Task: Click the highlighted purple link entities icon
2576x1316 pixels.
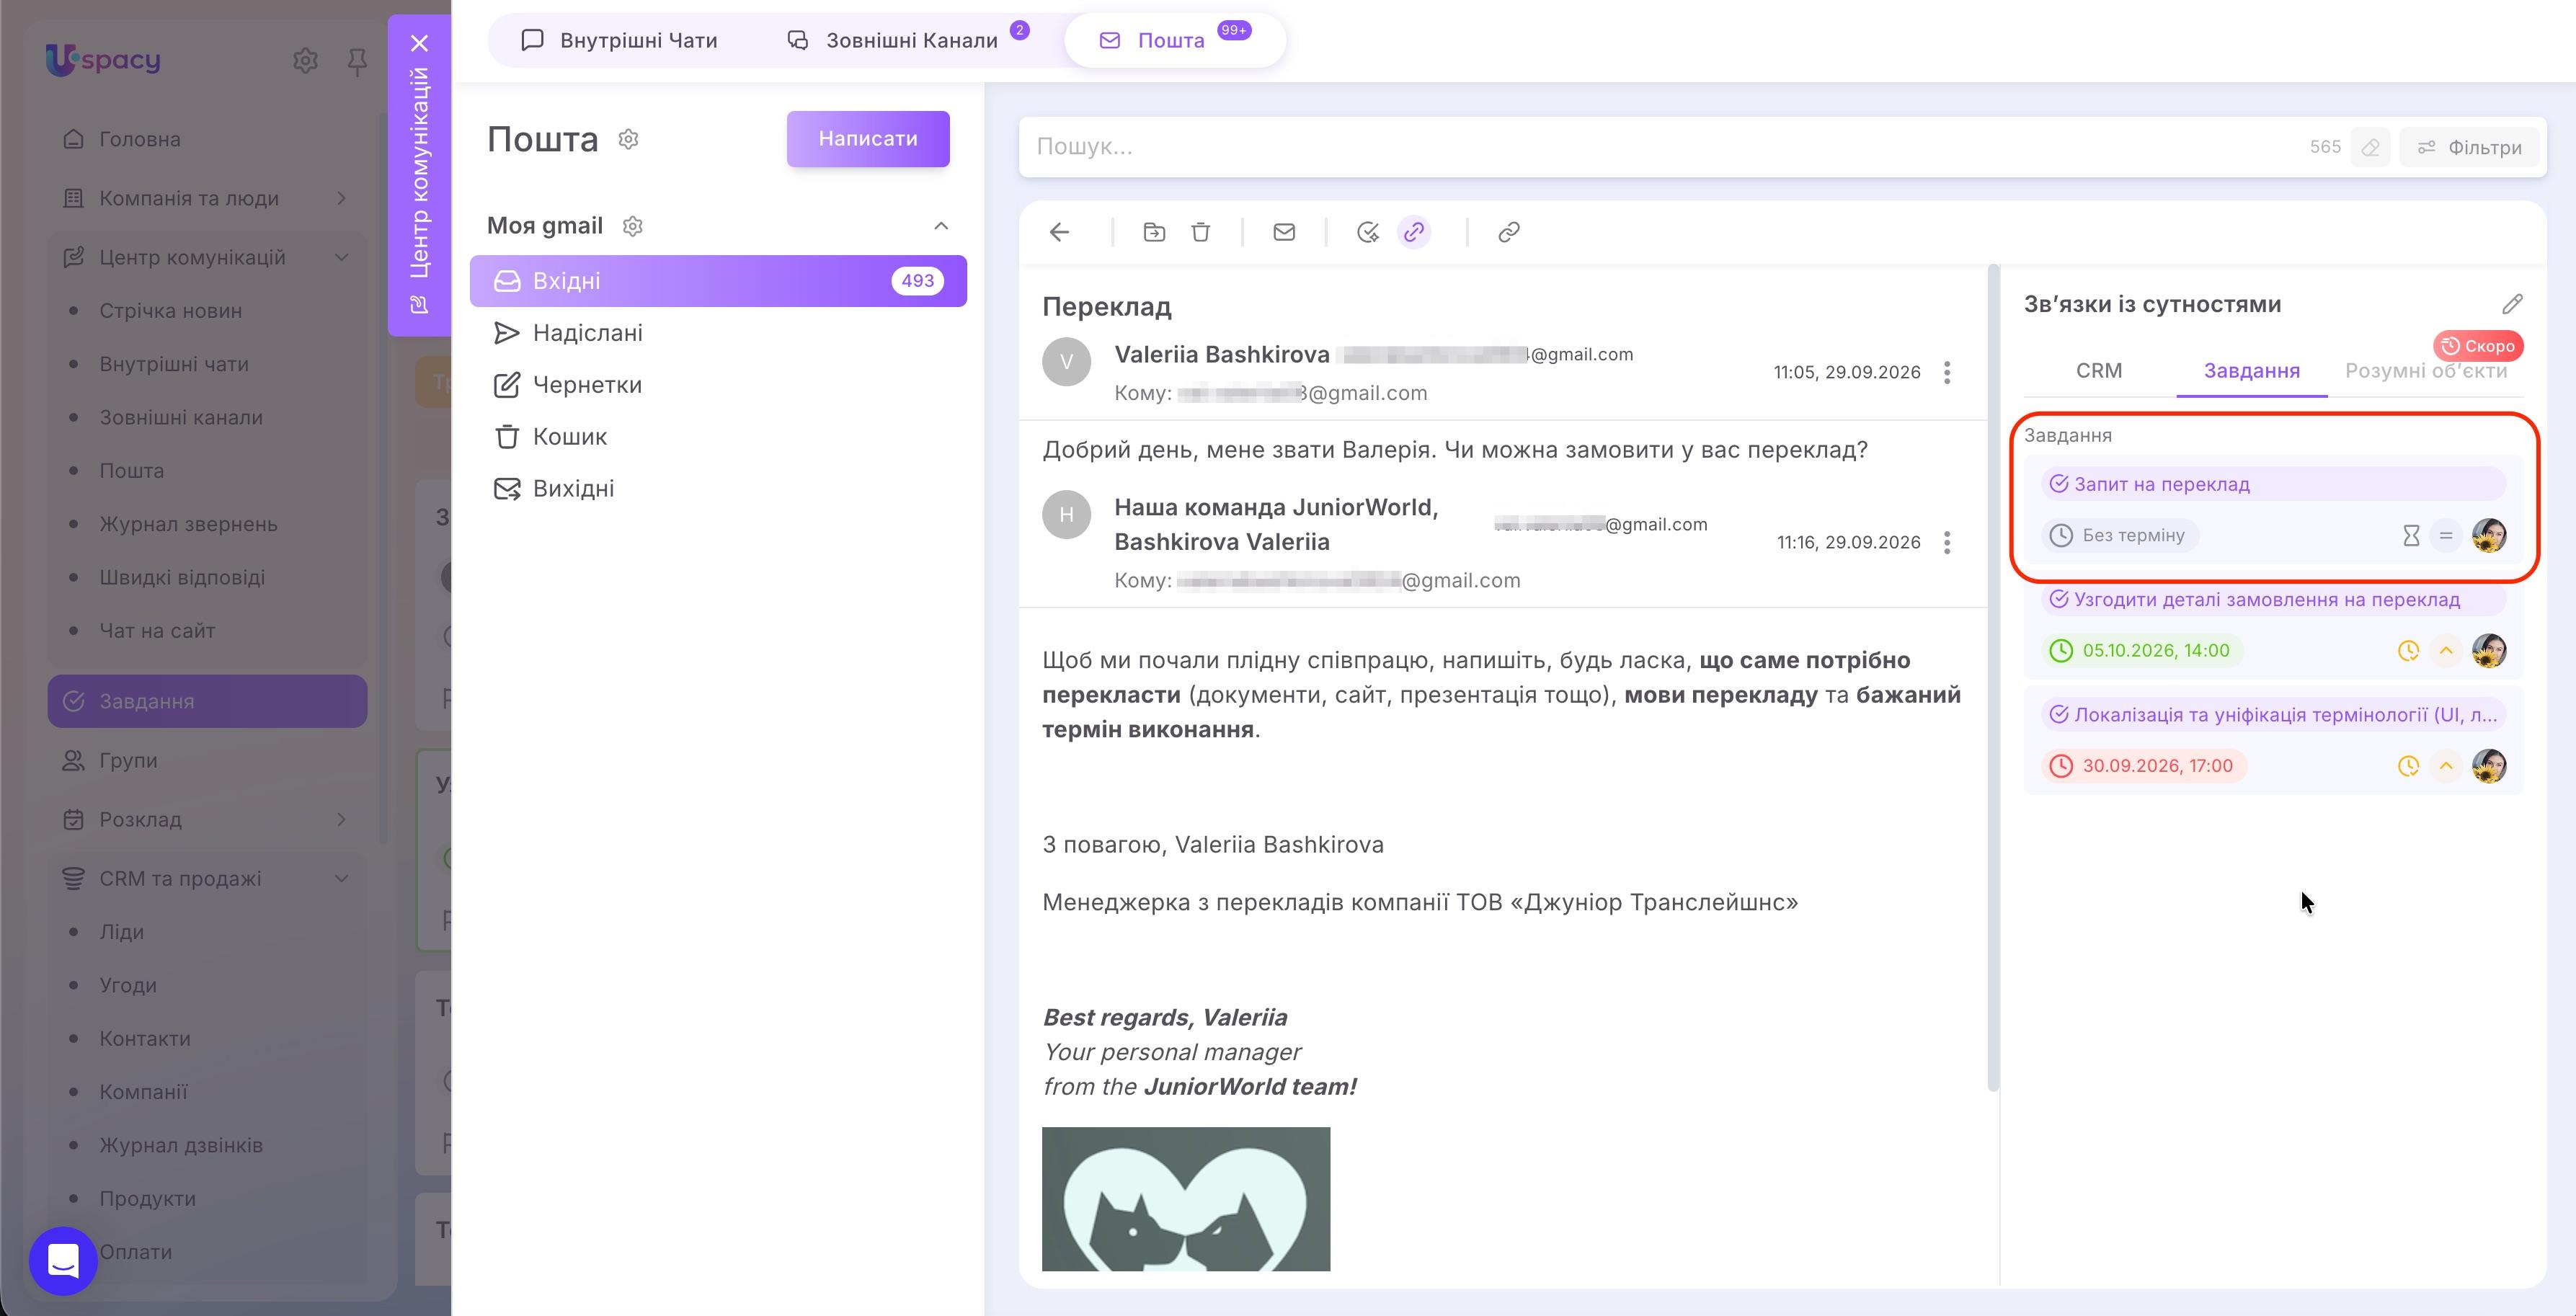Action: (x=1413, y=232)
